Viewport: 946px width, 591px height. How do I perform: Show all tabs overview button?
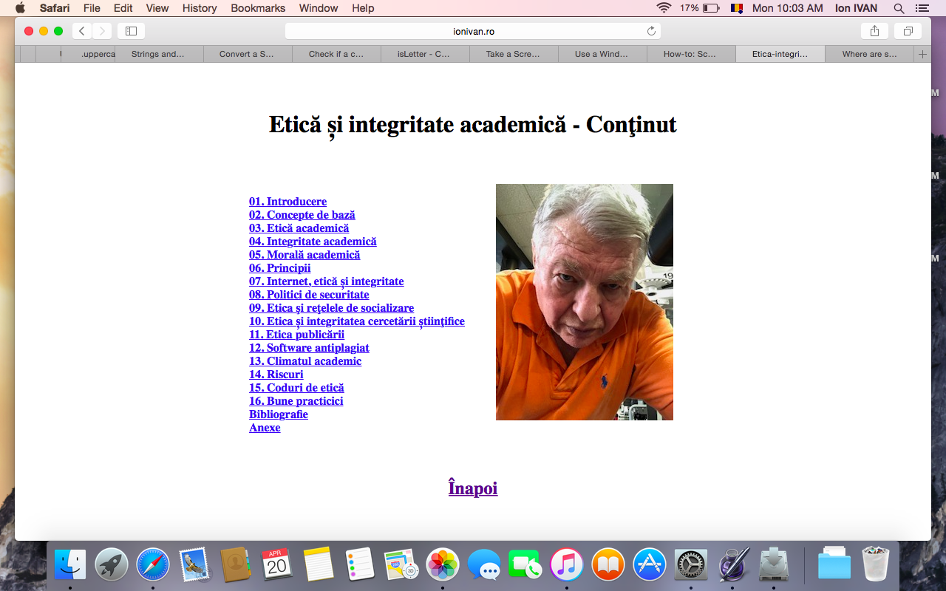(908, 31)
